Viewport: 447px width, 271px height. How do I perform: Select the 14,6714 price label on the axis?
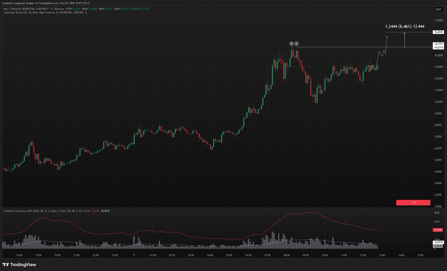point(438,48)
